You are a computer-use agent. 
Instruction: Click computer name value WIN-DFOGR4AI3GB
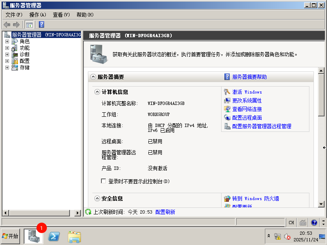click(x=166, y=103)
